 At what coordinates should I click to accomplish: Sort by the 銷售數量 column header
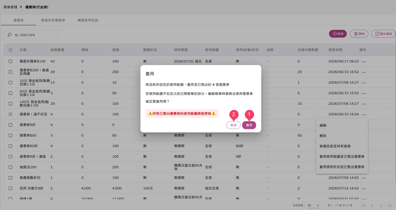[x=57, y=50]
